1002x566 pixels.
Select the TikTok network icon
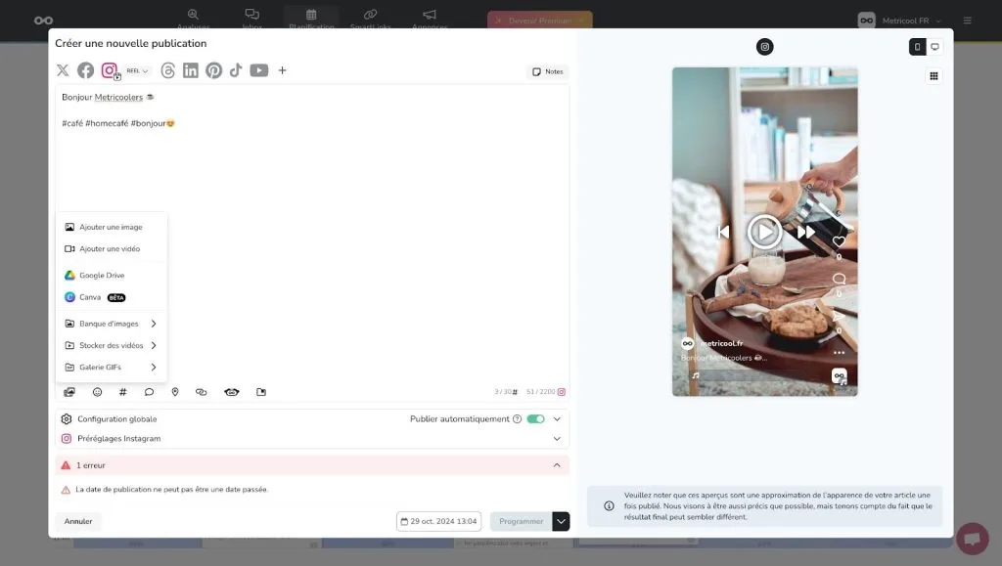236,70
